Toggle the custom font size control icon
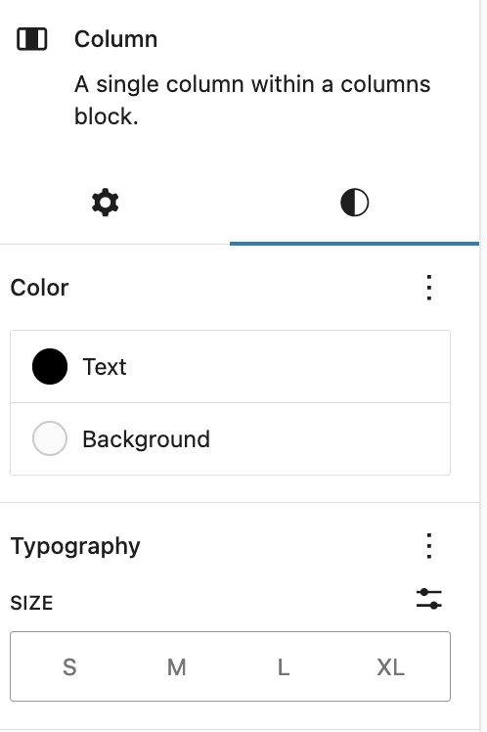This screenshot has width=487, height=732. click(x=429, y=599)
